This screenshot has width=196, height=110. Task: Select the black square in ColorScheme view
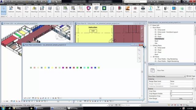point(81,68)
